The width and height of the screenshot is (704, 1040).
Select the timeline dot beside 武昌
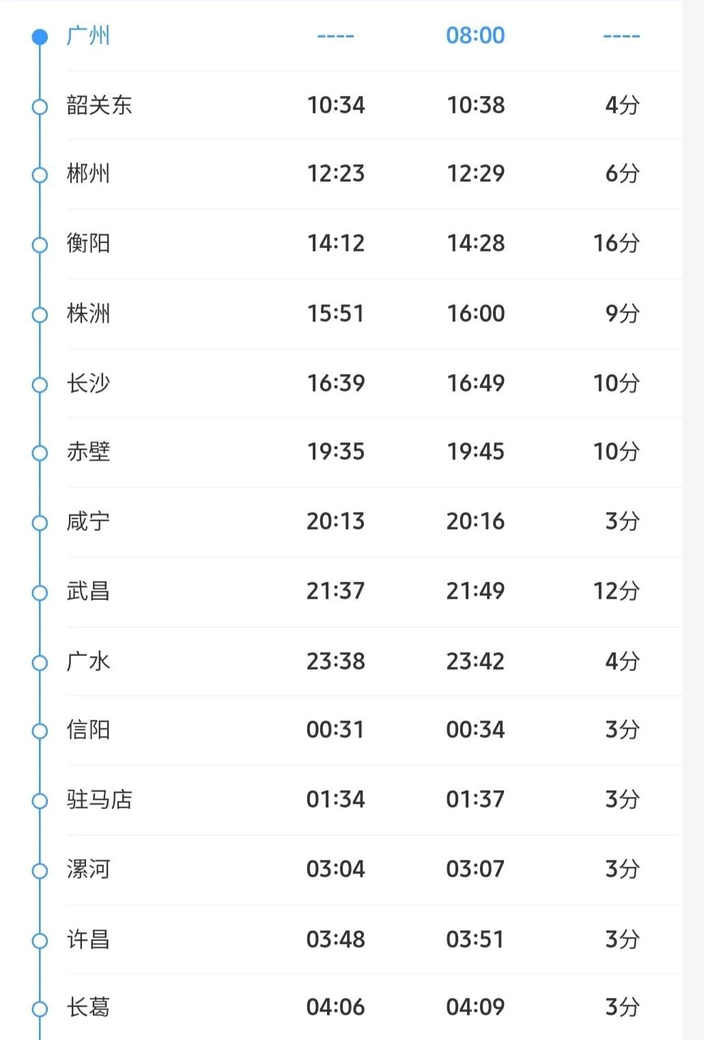[40, 592]
